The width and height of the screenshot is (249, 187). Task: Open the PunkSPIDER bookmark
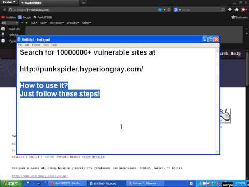click(x=43, y=17)
